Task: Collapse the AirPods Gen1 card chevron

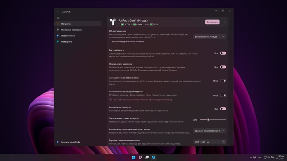Action: click(x=225, y=22)
